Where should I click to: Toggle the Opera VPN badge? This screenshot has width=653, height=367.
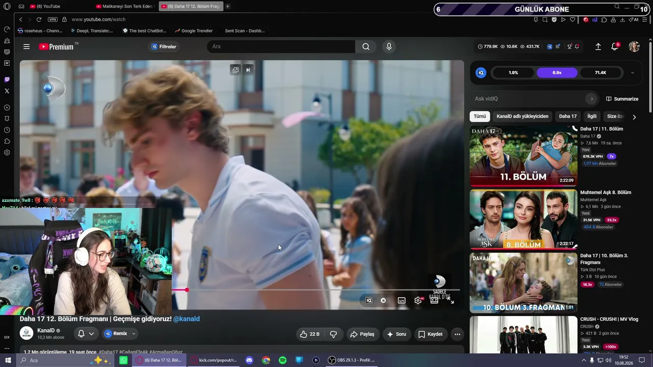click(53, 19)
